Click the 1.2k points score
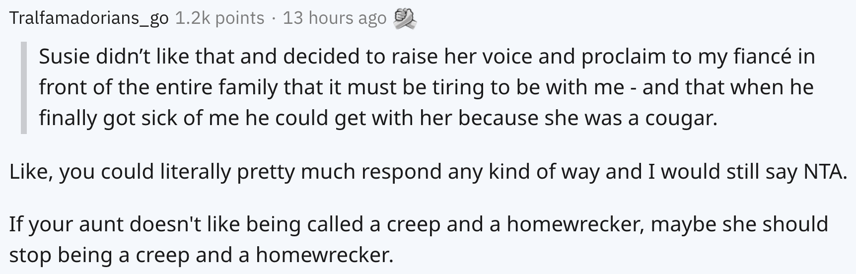Screen dimensions: 856x274 [x=220, y=18]
